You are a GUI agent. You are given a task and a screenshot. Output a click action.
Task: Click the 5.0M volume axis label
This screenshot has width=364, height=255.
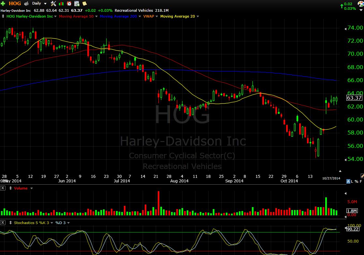click(352, 202)
